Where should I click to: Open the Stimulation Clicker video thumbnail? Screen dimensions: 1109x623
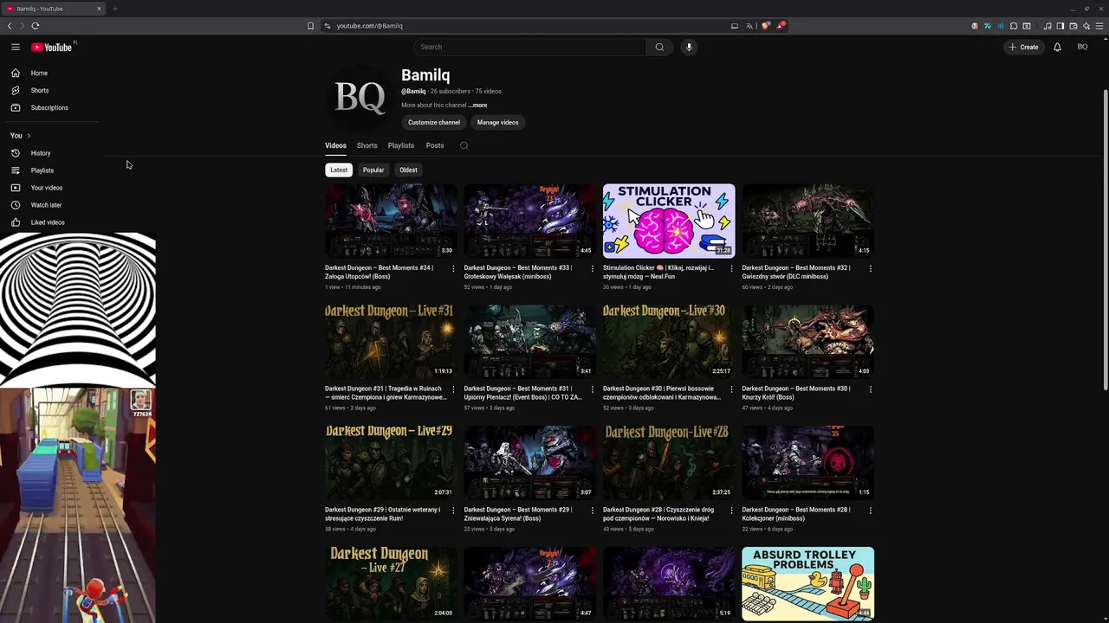coord(669,221)
